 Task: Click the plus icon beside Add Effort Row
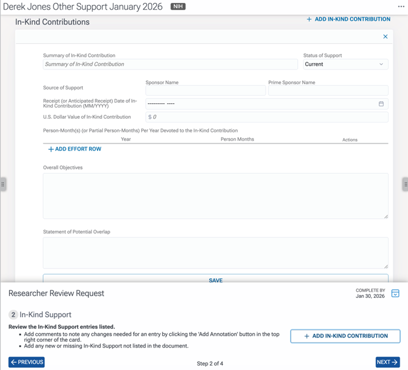(x=50, y=149)
